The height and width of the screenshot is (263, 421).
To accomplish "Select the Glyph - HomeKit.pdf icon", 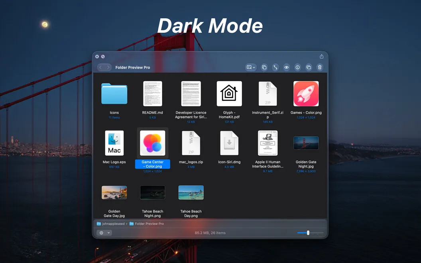I will [229, 94].
